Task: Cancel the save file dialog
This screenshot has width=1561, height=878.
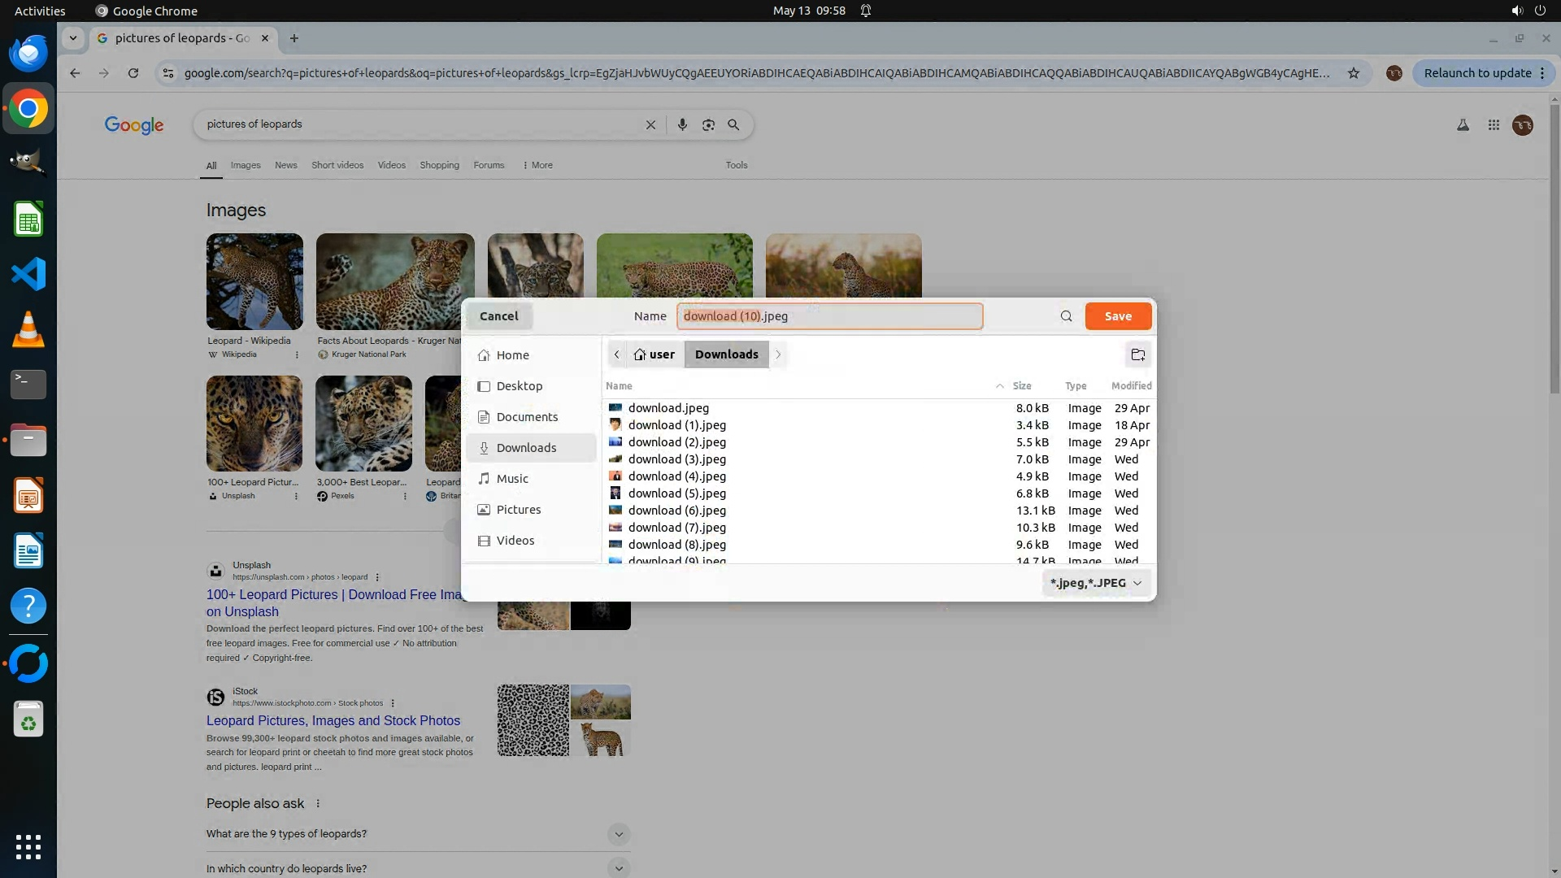Action: click(498, 316)
